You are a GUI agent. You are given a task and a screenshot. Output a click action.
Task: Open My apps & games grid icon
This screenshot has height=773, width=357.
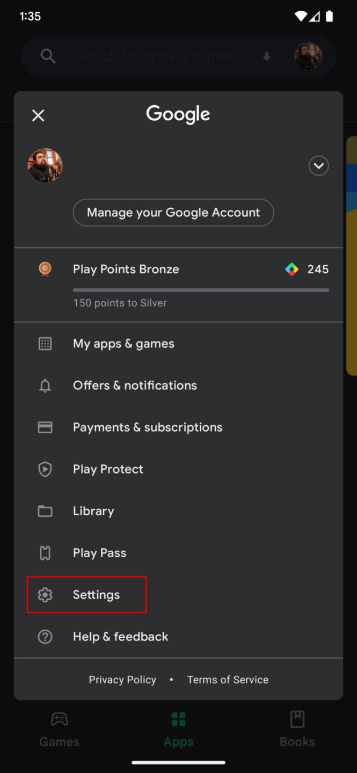coord(45,343)
